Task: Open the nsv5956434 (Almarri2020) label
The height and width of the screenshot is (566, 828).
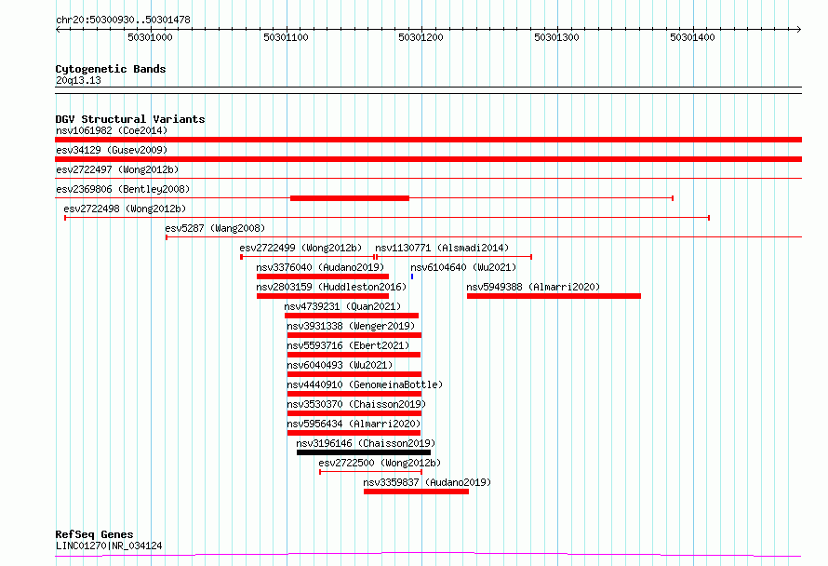Action: tap(354, 424)
